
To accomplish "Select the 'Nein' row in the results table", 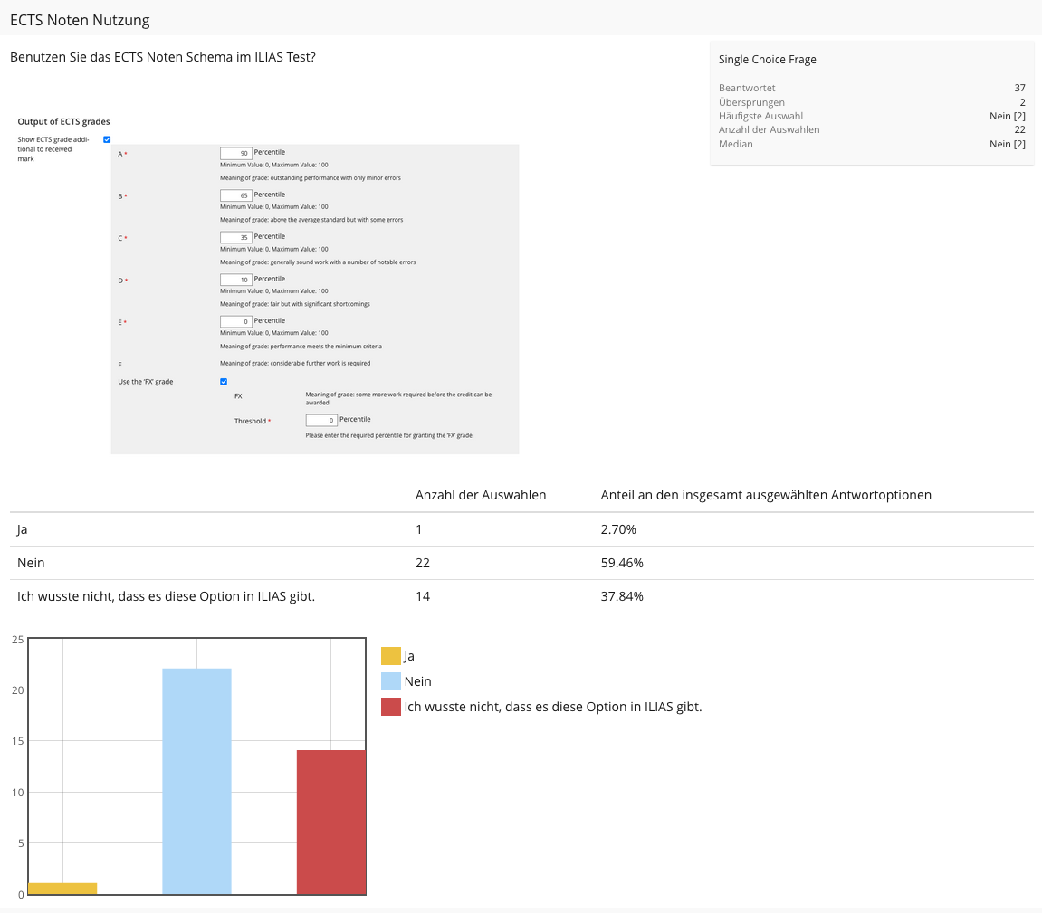I will pyautogui.click(x=31, y=563).
